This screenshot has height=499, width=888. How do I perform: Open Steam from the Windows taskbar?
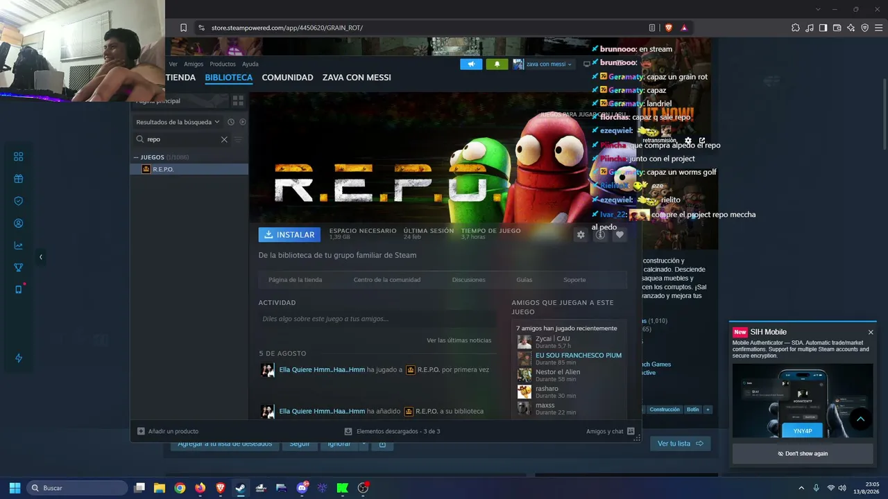(x=241, y=488)
